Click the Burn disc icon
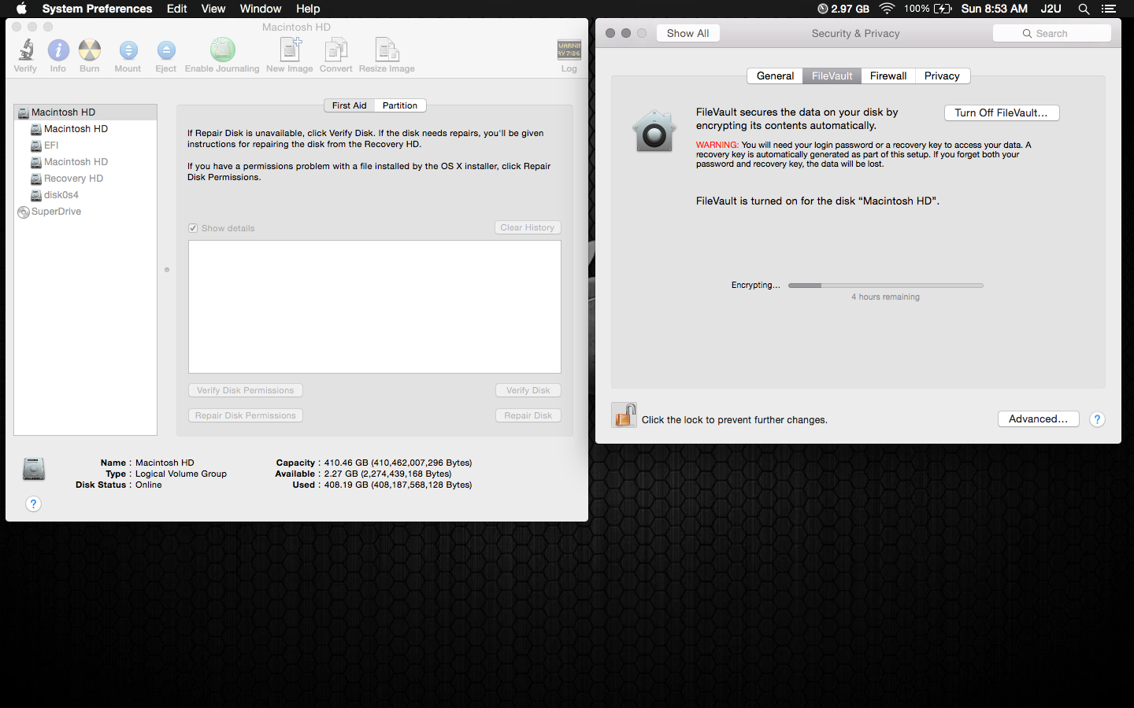Viewport: 1134px width, 708px height. [90, 50]
